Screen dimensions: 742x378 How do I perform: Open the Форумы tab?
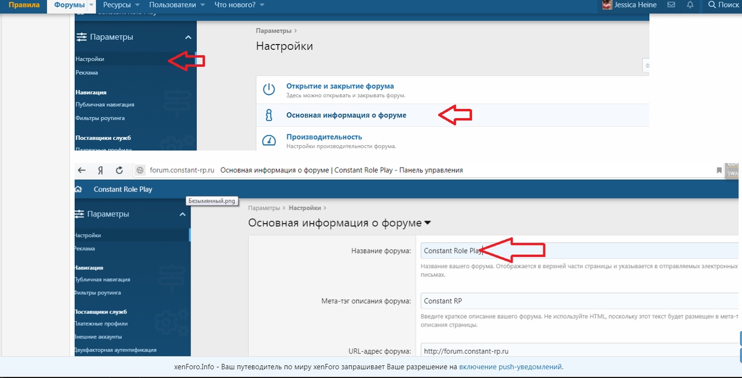(70, 5)
